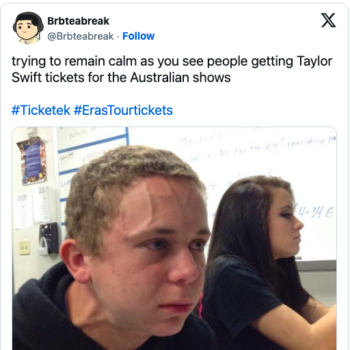The height and width of the screenshot is (350, 350).
Task: Open the X logo link
Action: click(328, 21)
